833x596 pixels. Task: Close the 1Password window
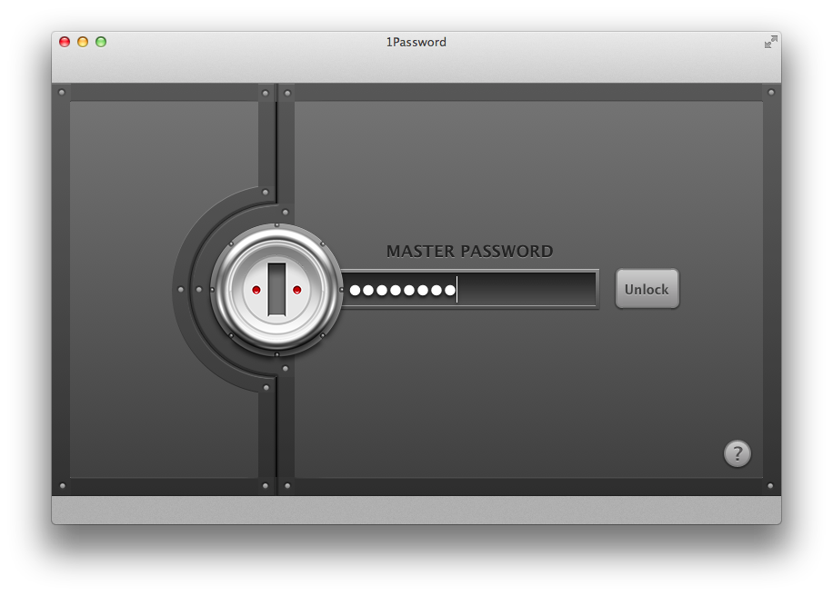tap(65, 42)
